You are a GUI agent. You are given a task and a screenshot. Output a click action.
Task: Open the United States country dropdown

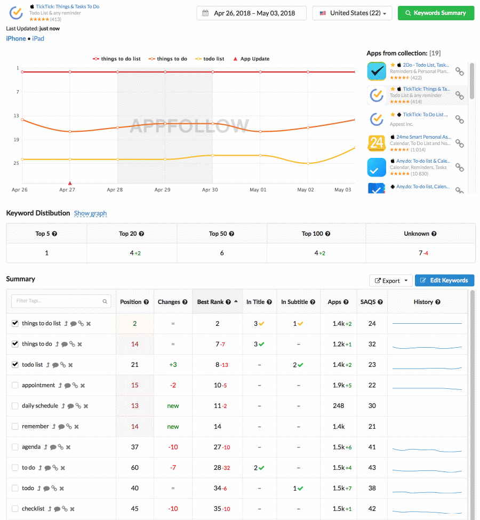(352, 13)
